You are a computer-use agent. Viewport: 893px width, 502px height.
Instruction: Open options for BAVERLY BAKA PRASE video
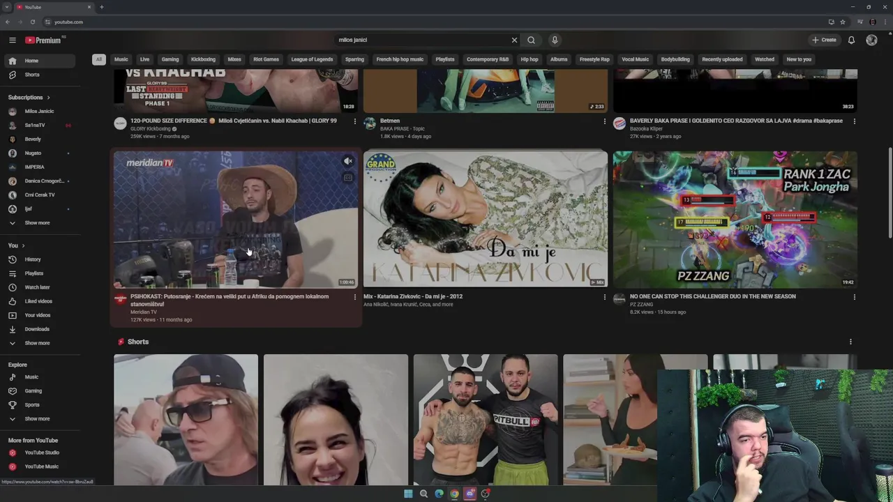tap(854, 121)
